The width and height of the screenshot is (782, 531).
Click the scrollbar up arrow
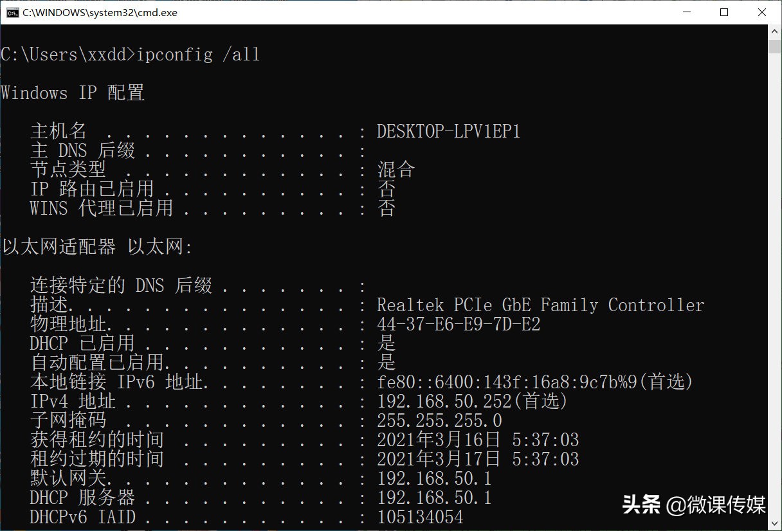click(x=774, y=30)
